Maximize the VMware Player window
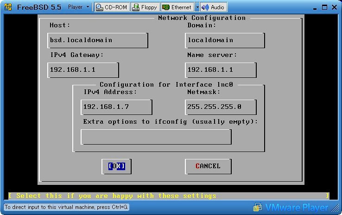This screenshot has width=342, height=215. [323, 7]
